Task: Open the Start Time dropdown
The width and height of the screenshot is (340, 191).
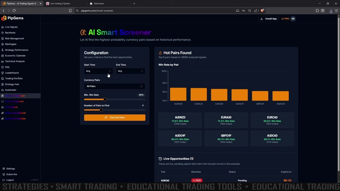Action: click(99, 71)
